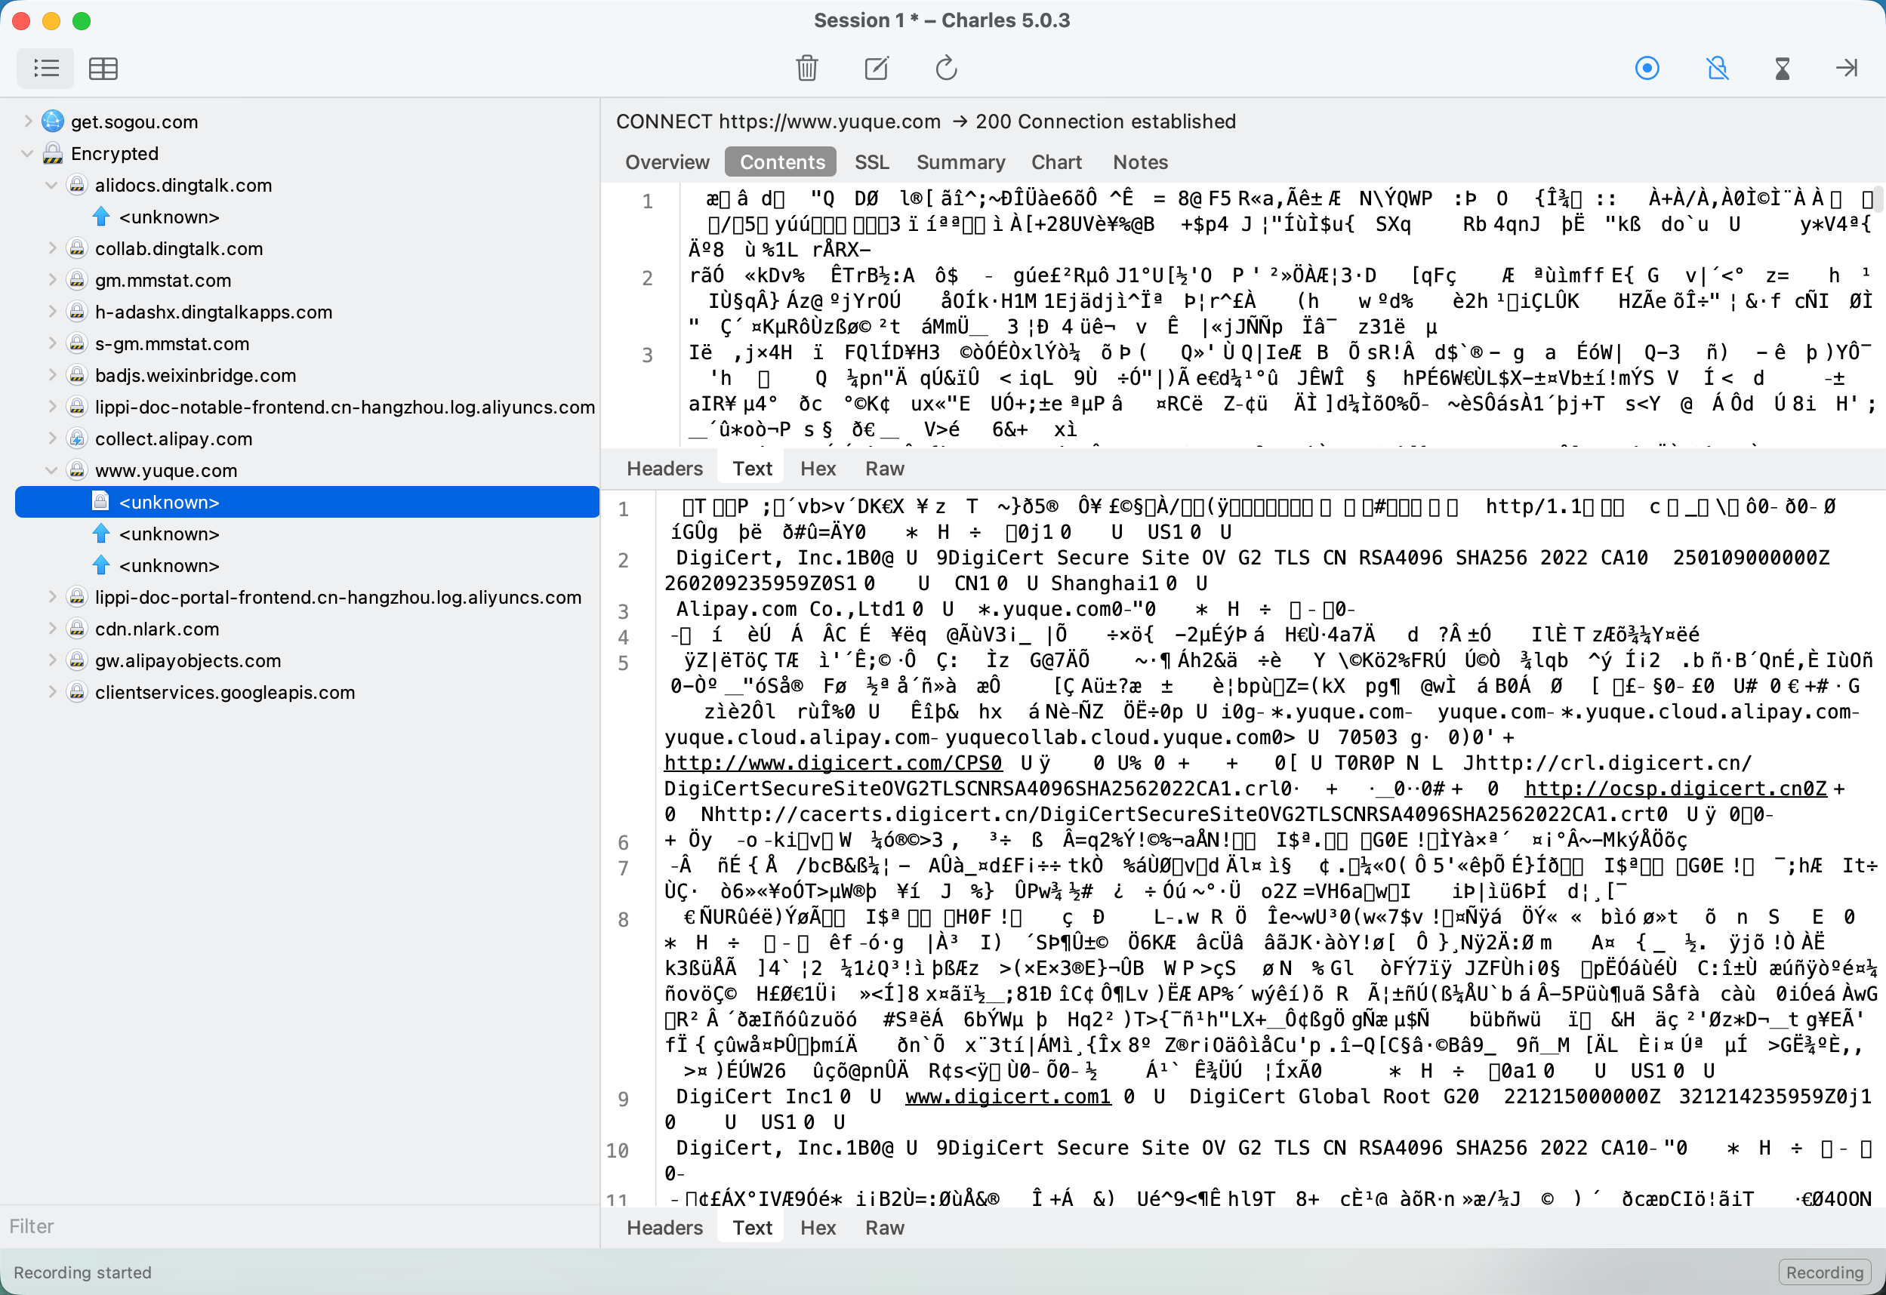This screenshot has height=1295, width=1886.
Task: Click lock icon beside cdn.nlark.com
Action: [77, 629]
